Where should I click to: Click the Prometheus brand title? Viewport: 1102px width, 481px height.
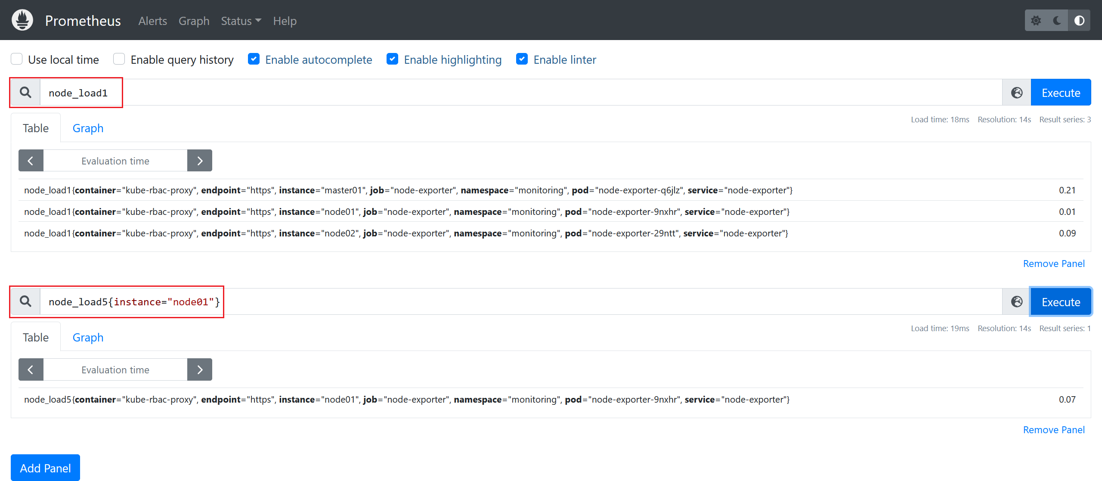click(83, 21)
